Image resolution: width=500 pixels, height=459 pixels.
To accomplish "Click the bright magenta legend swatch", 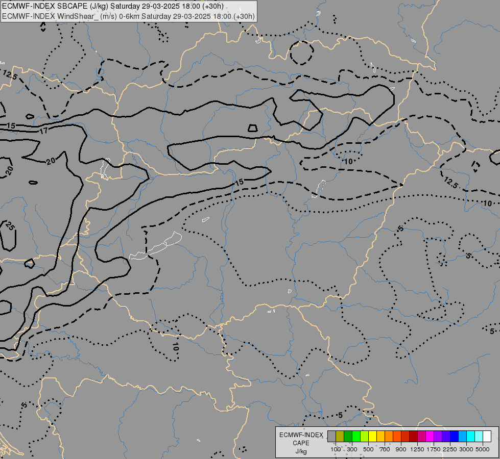I will [x=430, y=436].
